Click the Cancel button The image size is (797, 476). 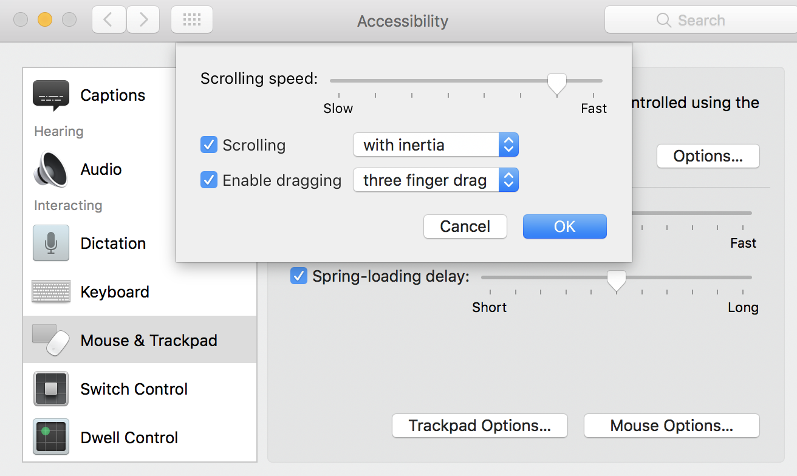(465, 226)
